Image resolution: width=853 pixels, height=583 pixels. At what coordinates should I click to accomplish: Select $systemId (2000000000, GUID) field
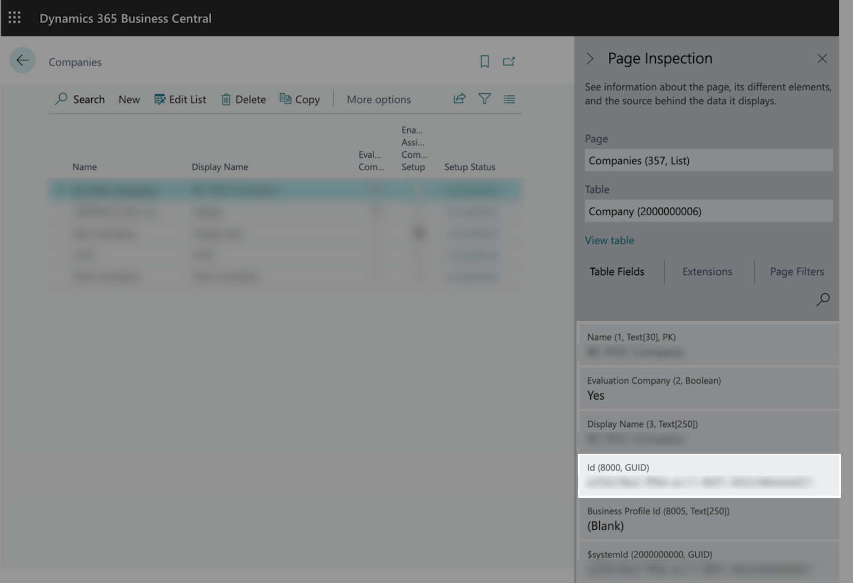(709, 562)
